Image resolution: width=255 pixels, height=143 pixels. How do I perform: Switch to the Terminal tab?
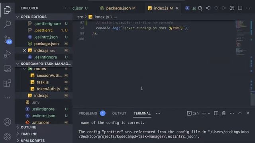(x=142, y=113)
